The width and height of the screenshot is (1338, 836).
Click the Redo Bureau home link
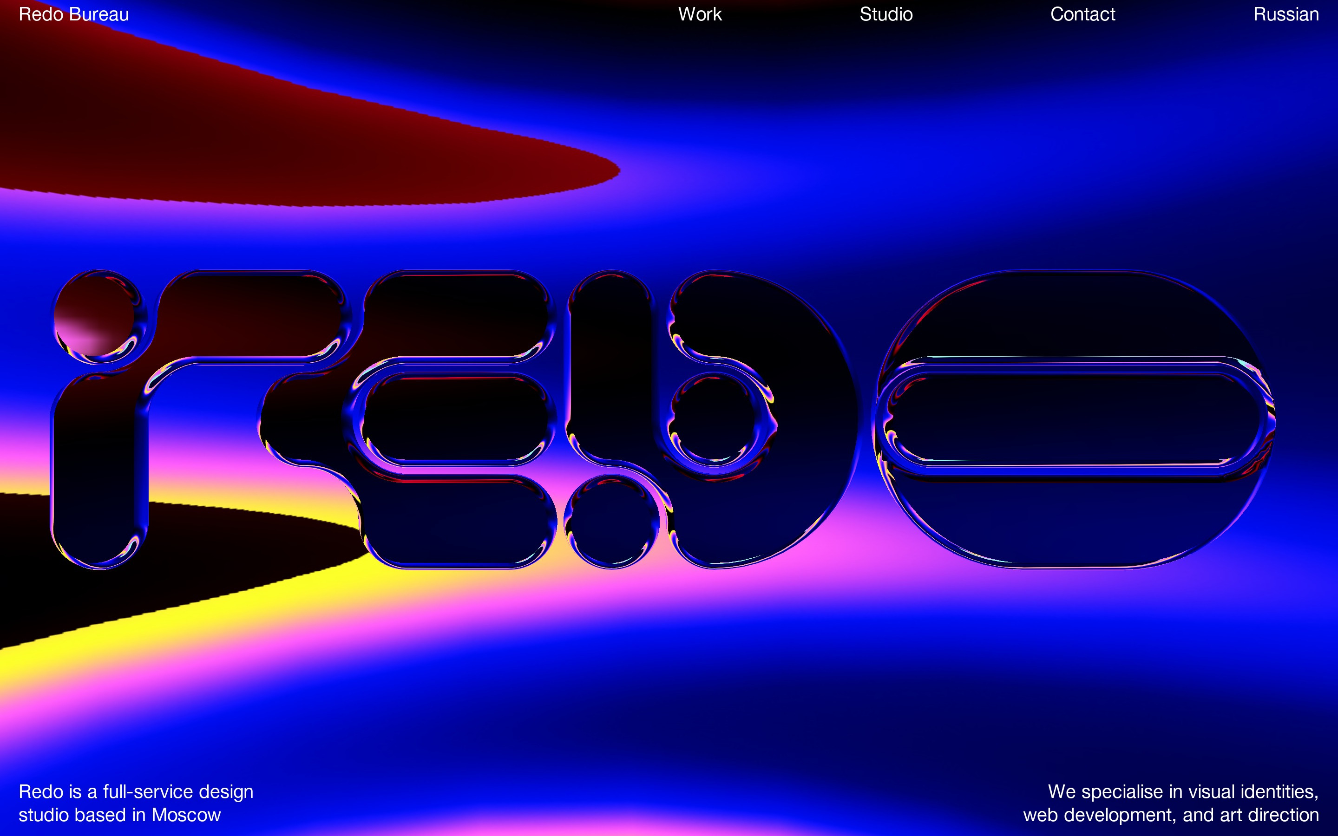(73, 14)
